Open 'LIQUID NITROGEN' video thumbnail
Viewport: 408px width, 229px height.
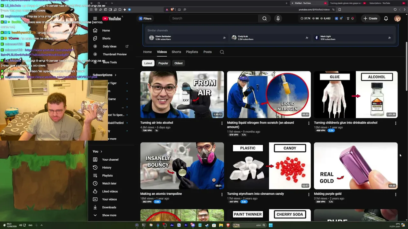(269, 94)
